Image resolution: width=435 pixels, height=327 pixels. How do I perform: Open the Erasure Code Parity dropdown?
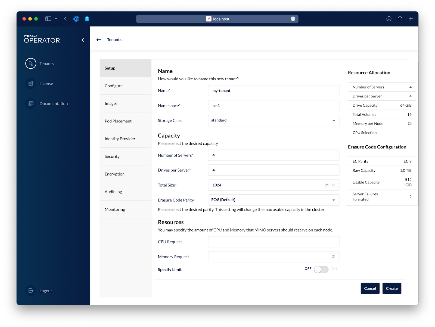tap(334, 200)
